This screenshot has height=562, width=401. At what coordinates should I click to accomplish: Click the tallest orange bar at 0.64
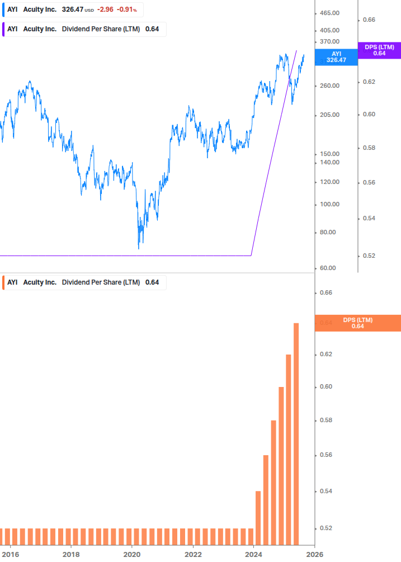point(296,434)
